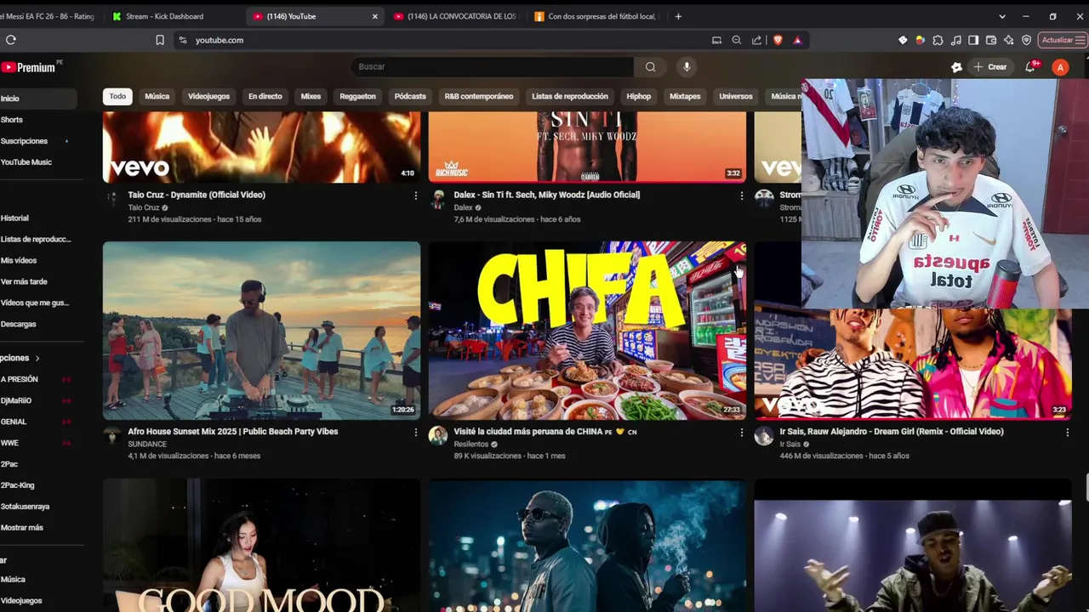Select the En directo filter chip
Image resolution: width=1089 pixels, height=612 pixels.
click(x=265, y=96)
